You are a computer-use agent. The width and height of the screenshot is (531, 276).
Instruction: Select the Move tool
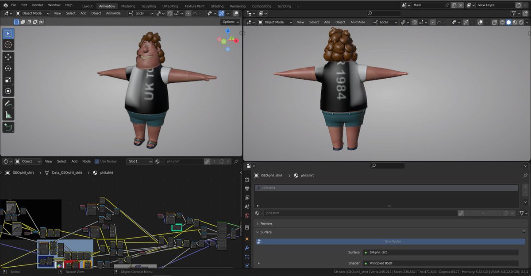pyautogui.click(x=8, y=57)
